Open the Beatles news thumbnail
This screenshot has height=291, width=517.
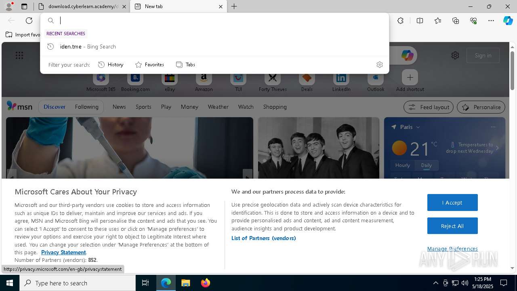(x=319, y=148)
